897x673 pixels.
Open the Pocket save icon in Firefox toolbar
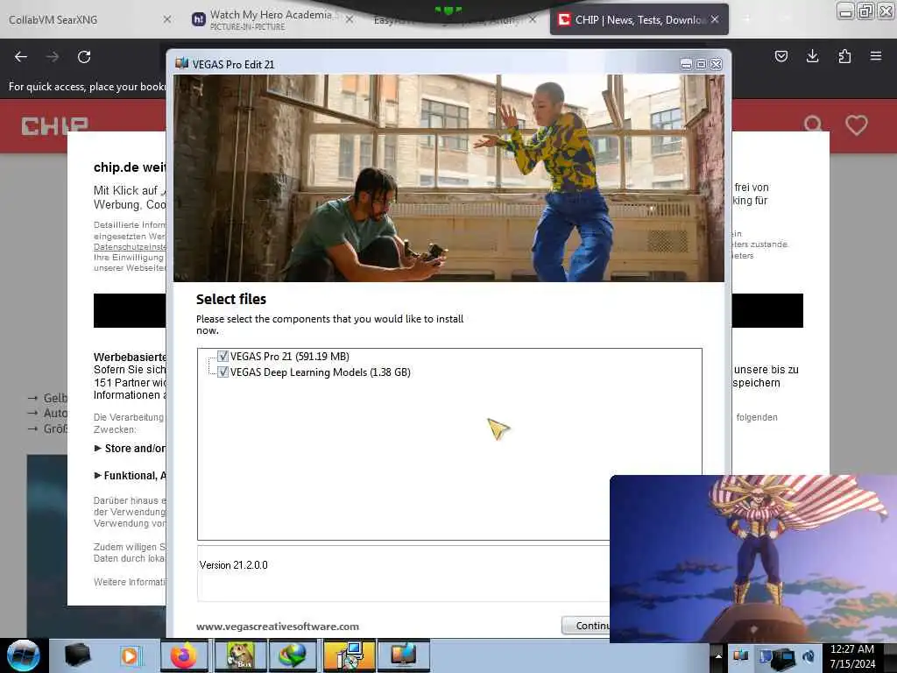tap(780, 56)
